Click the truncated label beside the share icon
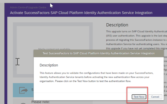The height and width of the screenshot is (104, 167). point(32,90)
